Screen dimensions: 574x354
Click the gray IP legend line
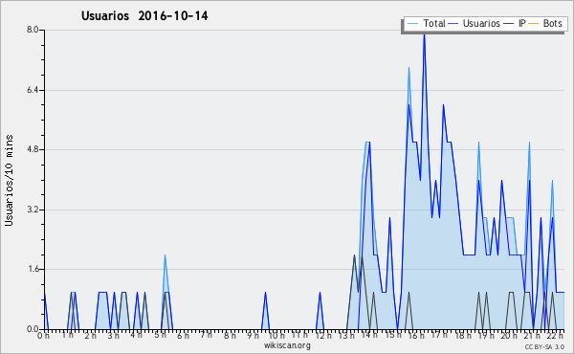coord(509,24)
